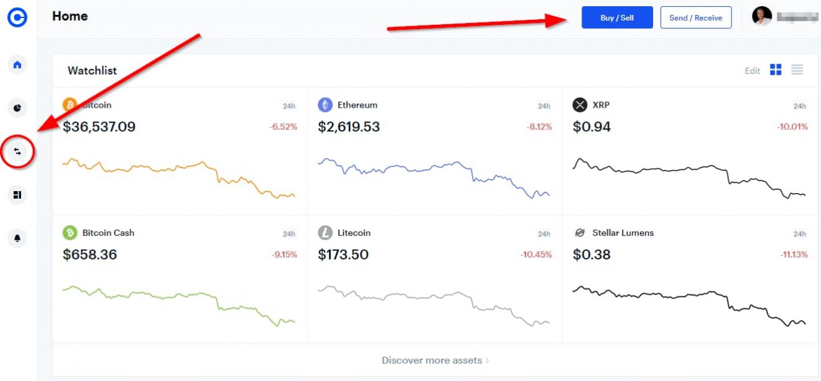Click Edit to modify the watchlist

coord(752,70)
